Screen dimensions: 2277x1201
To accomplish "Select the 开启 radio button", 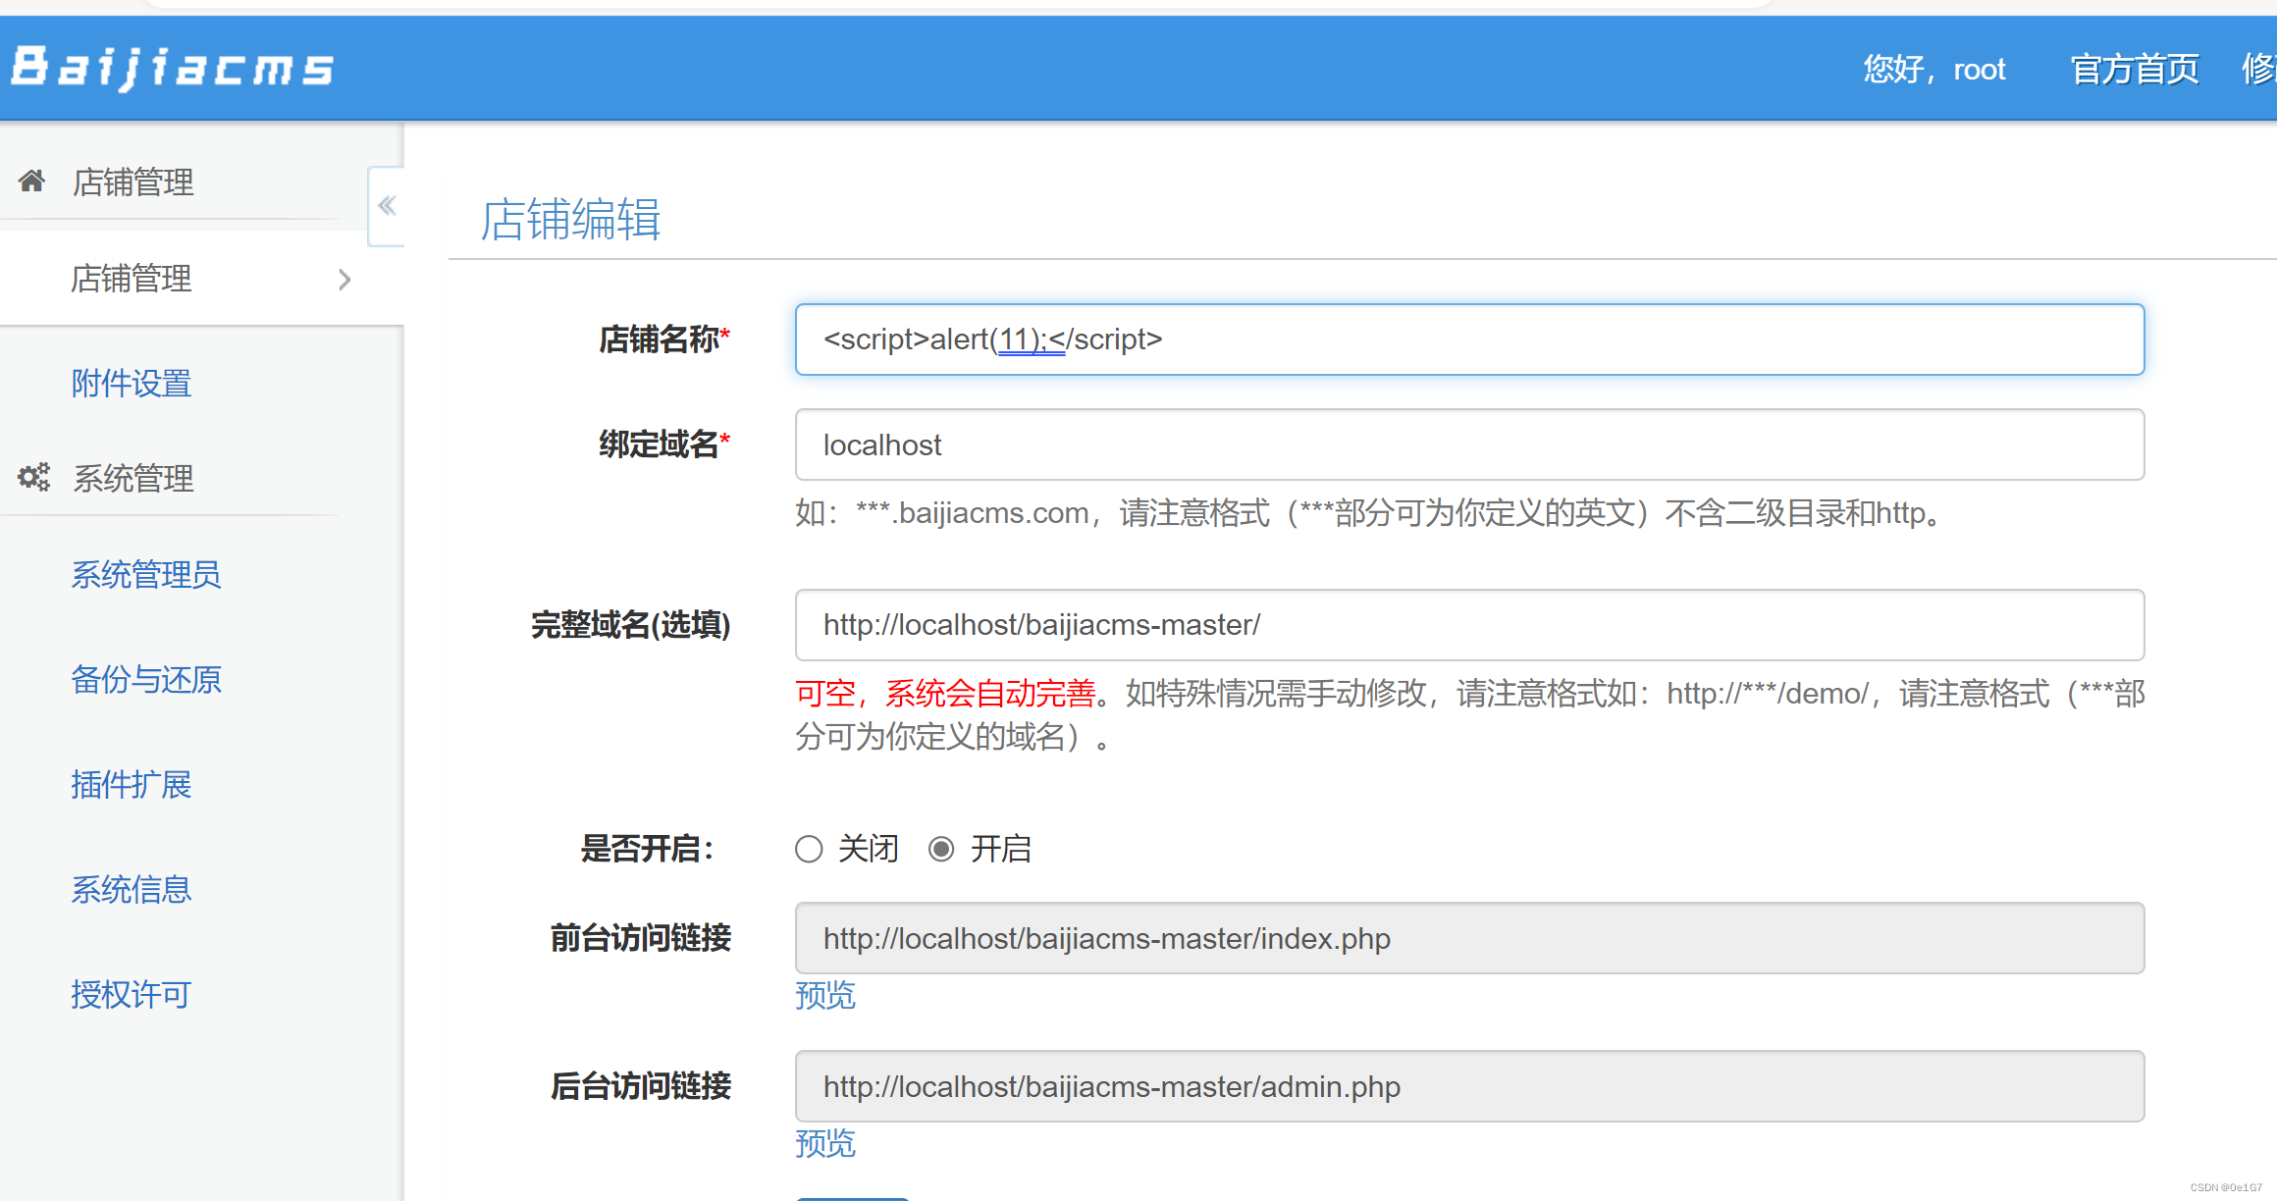I will pyautogui.click(x=942, y=849).
